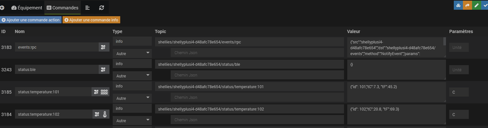Click the blue checkmark save icon
Image resolution: width=488 pixels, height=128 pixels.
[x=484, y=6]
